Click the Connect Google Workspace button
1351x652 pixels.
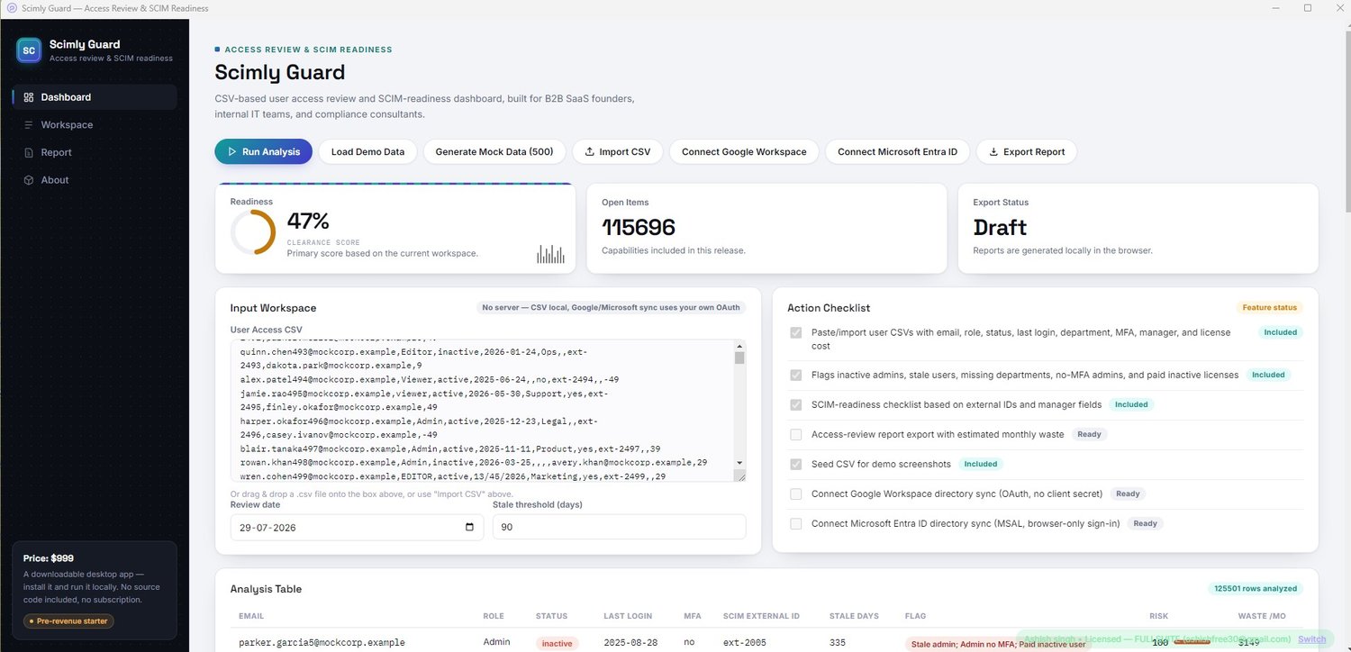[744, 152]
